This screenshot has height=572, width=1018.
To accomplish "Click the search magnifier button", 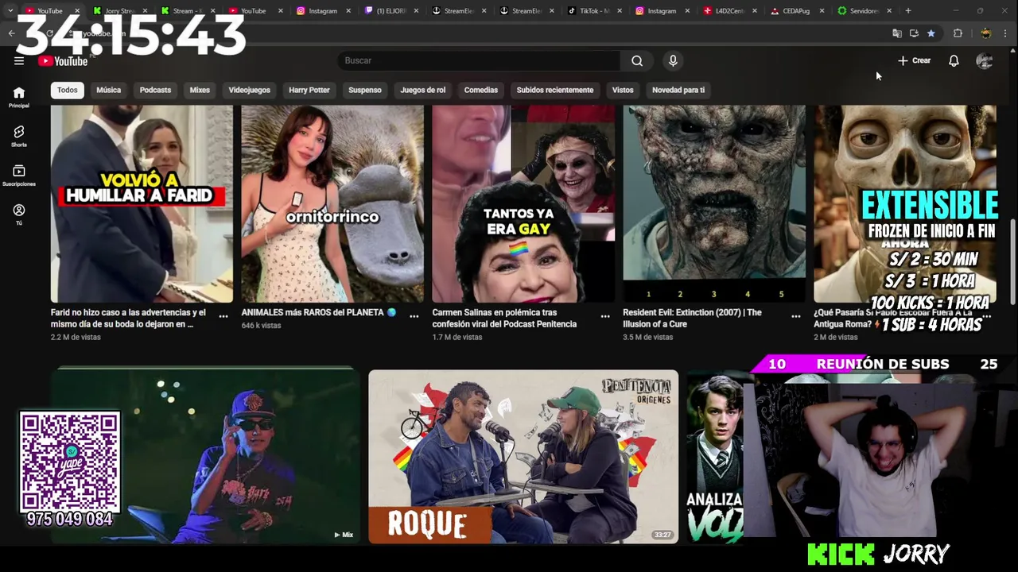I will click(x=637, y=60).
